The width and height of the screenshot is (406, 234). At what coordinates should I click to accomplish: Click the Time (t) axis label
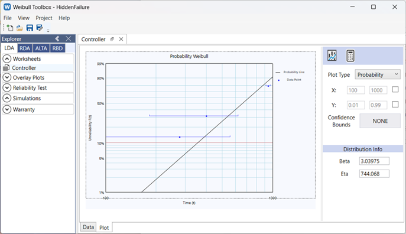click(189, 203)
